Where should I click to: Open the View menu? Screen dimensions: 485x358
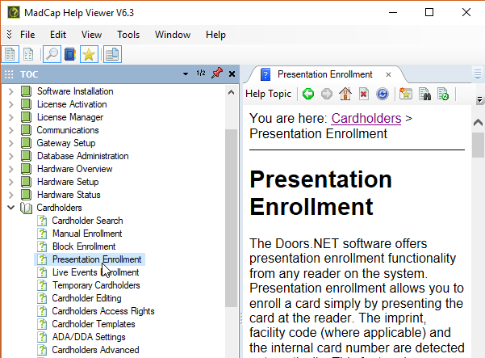coord(91,35)
